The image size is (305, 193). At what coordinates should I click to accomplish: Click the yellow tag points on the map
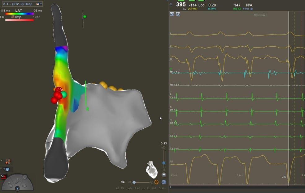(111, 86)
